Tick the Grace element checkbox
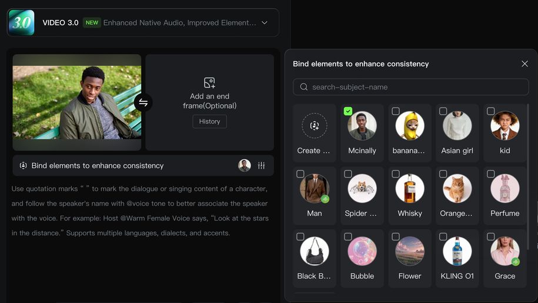The width and height of the screenshot is (538, 303). [491, 237]
